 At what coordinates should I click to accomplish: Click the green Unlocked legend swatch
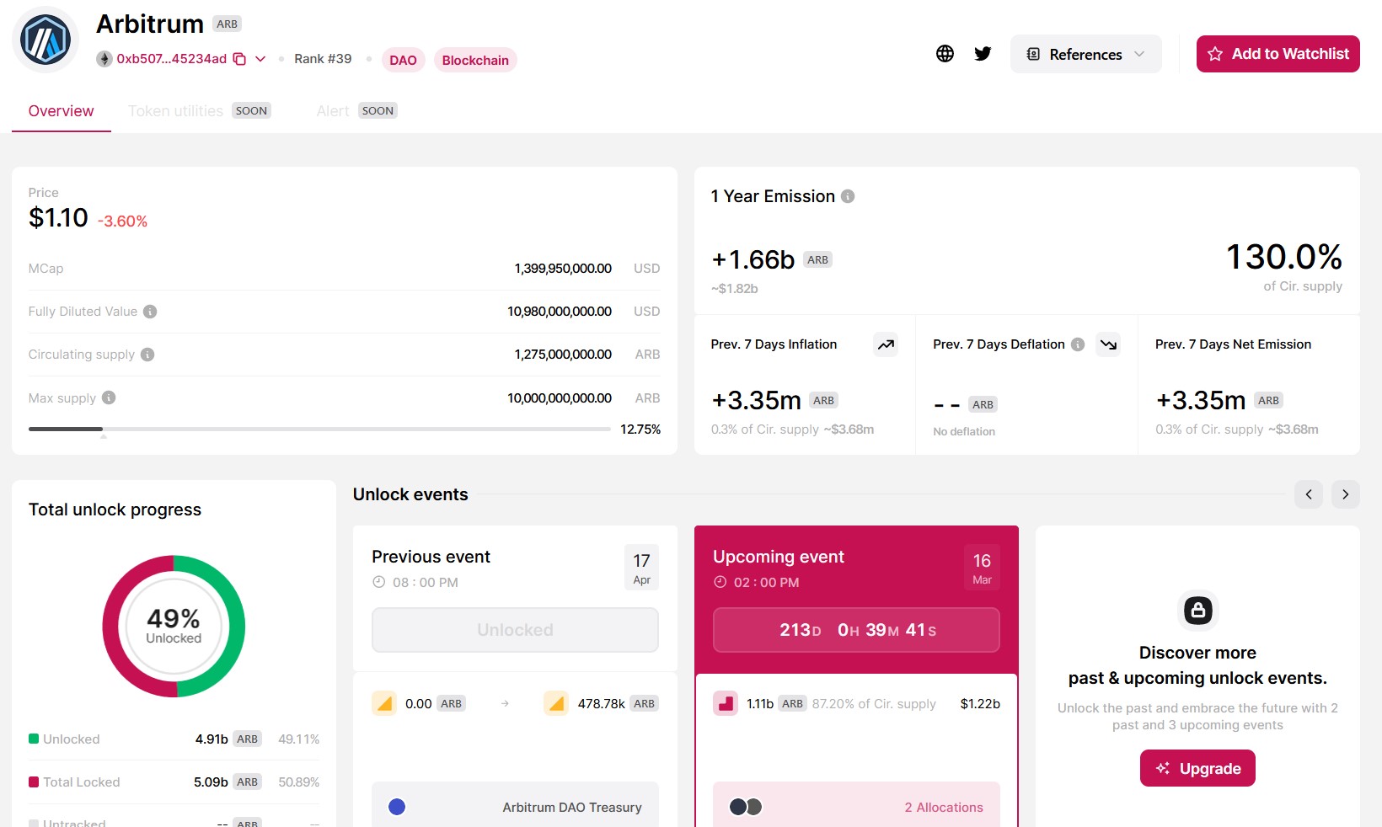coord(34,739)
